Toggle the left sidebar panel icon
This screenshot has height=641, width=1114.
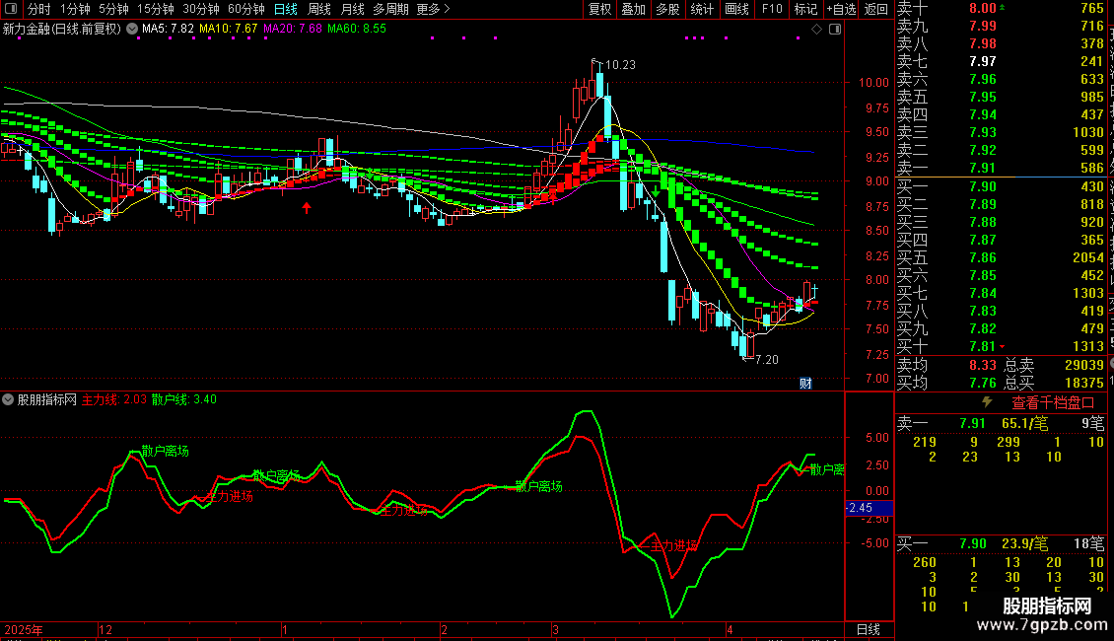tap(11, 9)
